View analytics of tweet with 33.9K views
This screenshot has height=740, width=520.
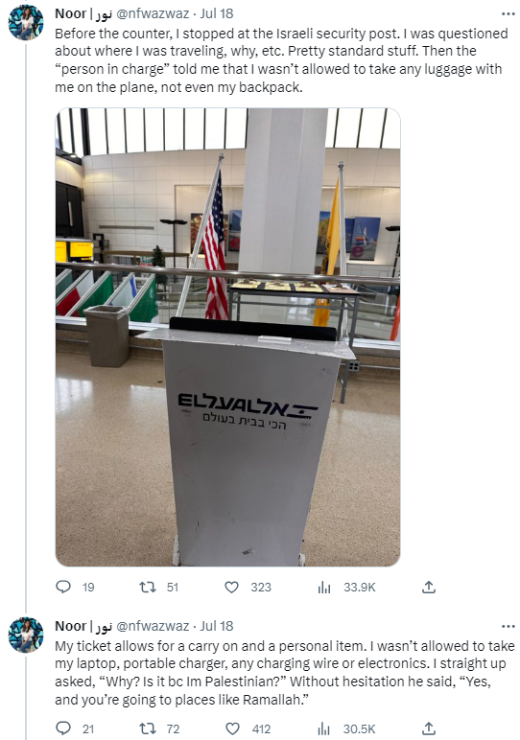[x=324, y=587]
